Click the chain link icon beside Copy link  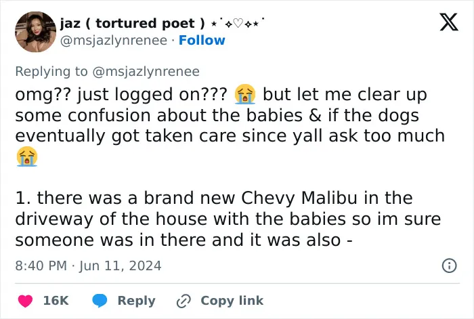(x=184, y=301)
